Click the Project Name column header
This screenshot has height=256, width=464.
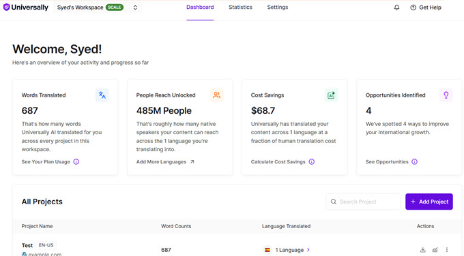pos(37,226)
